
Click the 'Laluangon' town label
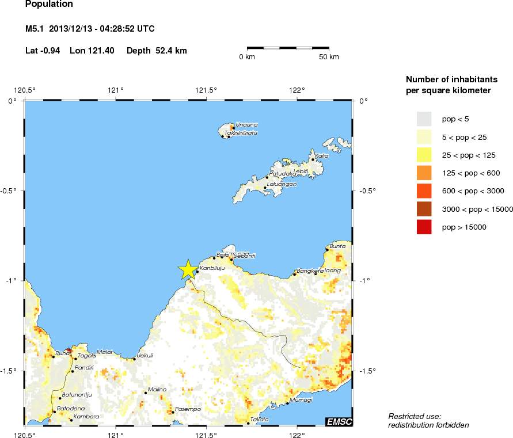point(282,184)
